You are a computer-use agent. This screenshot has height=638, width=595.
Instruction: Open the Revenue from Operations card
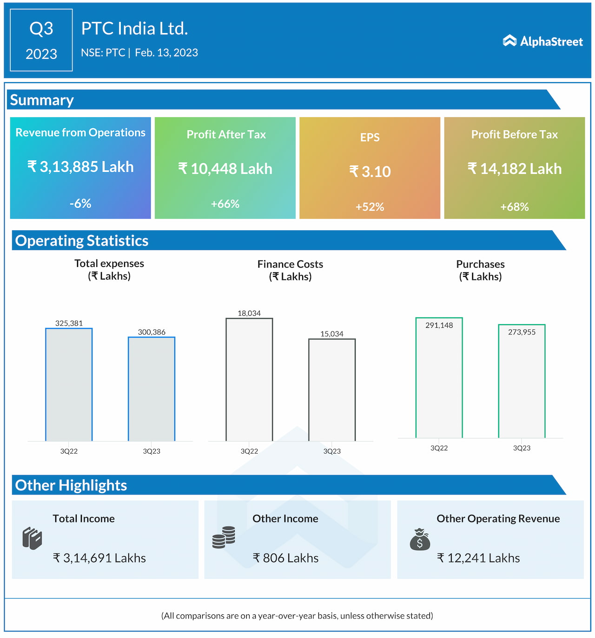point(80,168)
